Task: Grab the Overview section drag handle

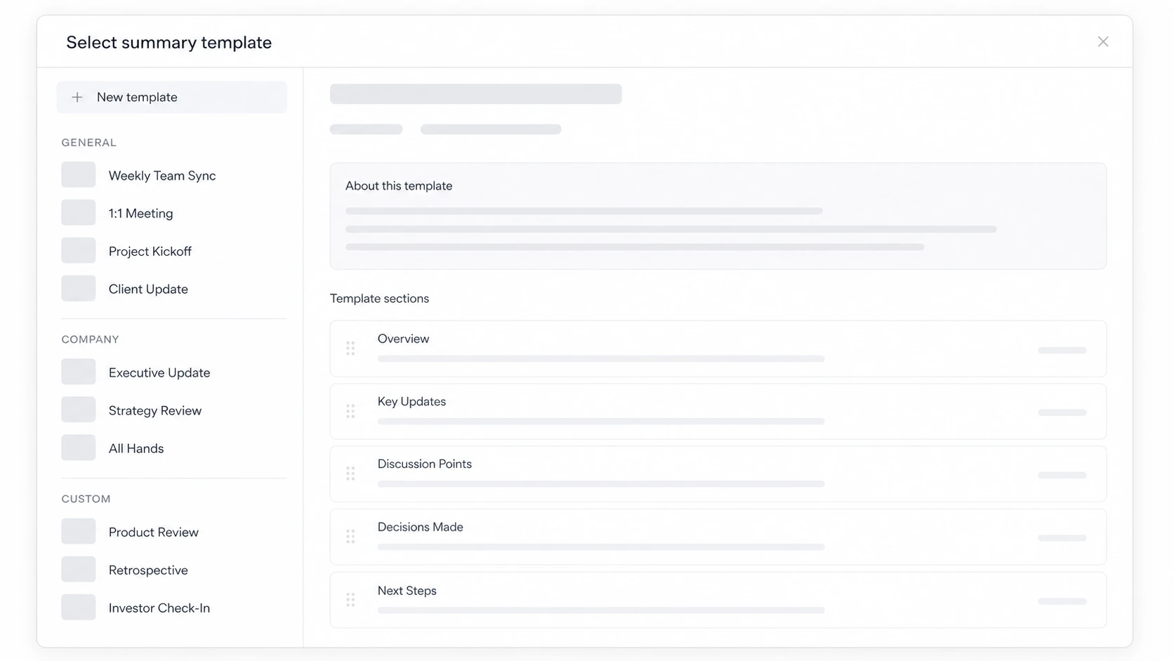Action: coord(350,348)
